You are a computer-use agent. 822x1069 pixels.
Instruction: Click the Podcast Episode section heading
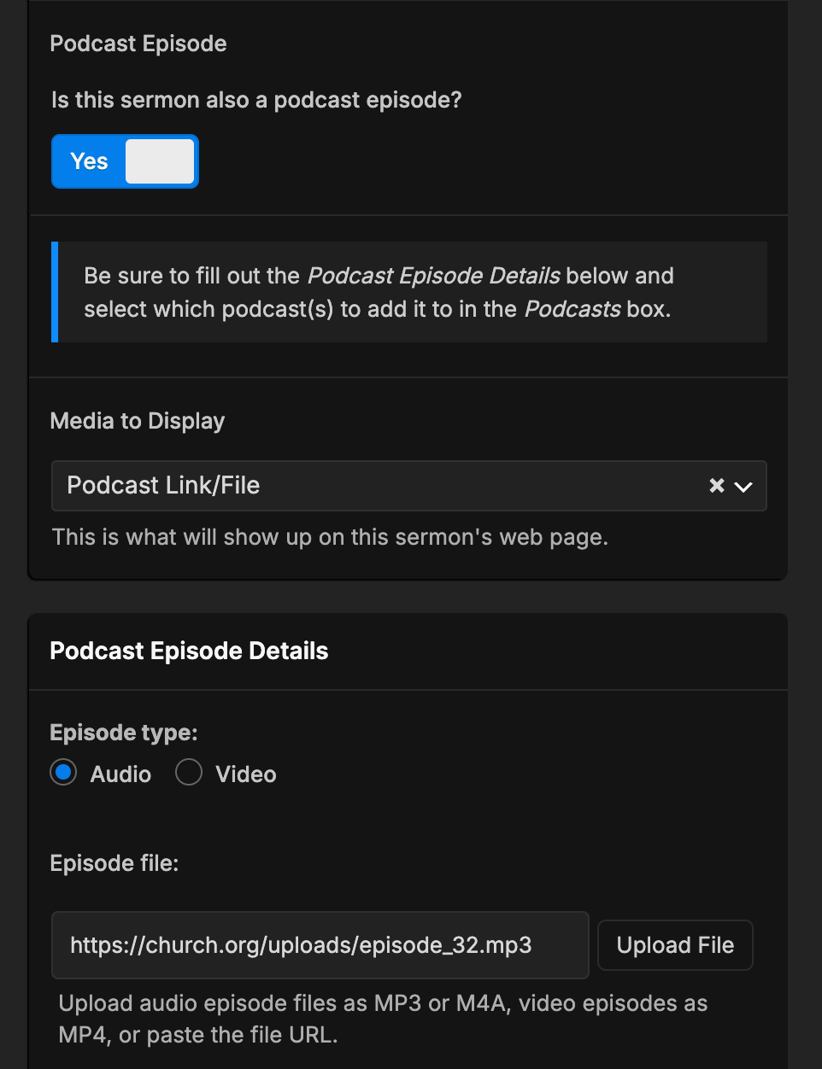(138, 44)
